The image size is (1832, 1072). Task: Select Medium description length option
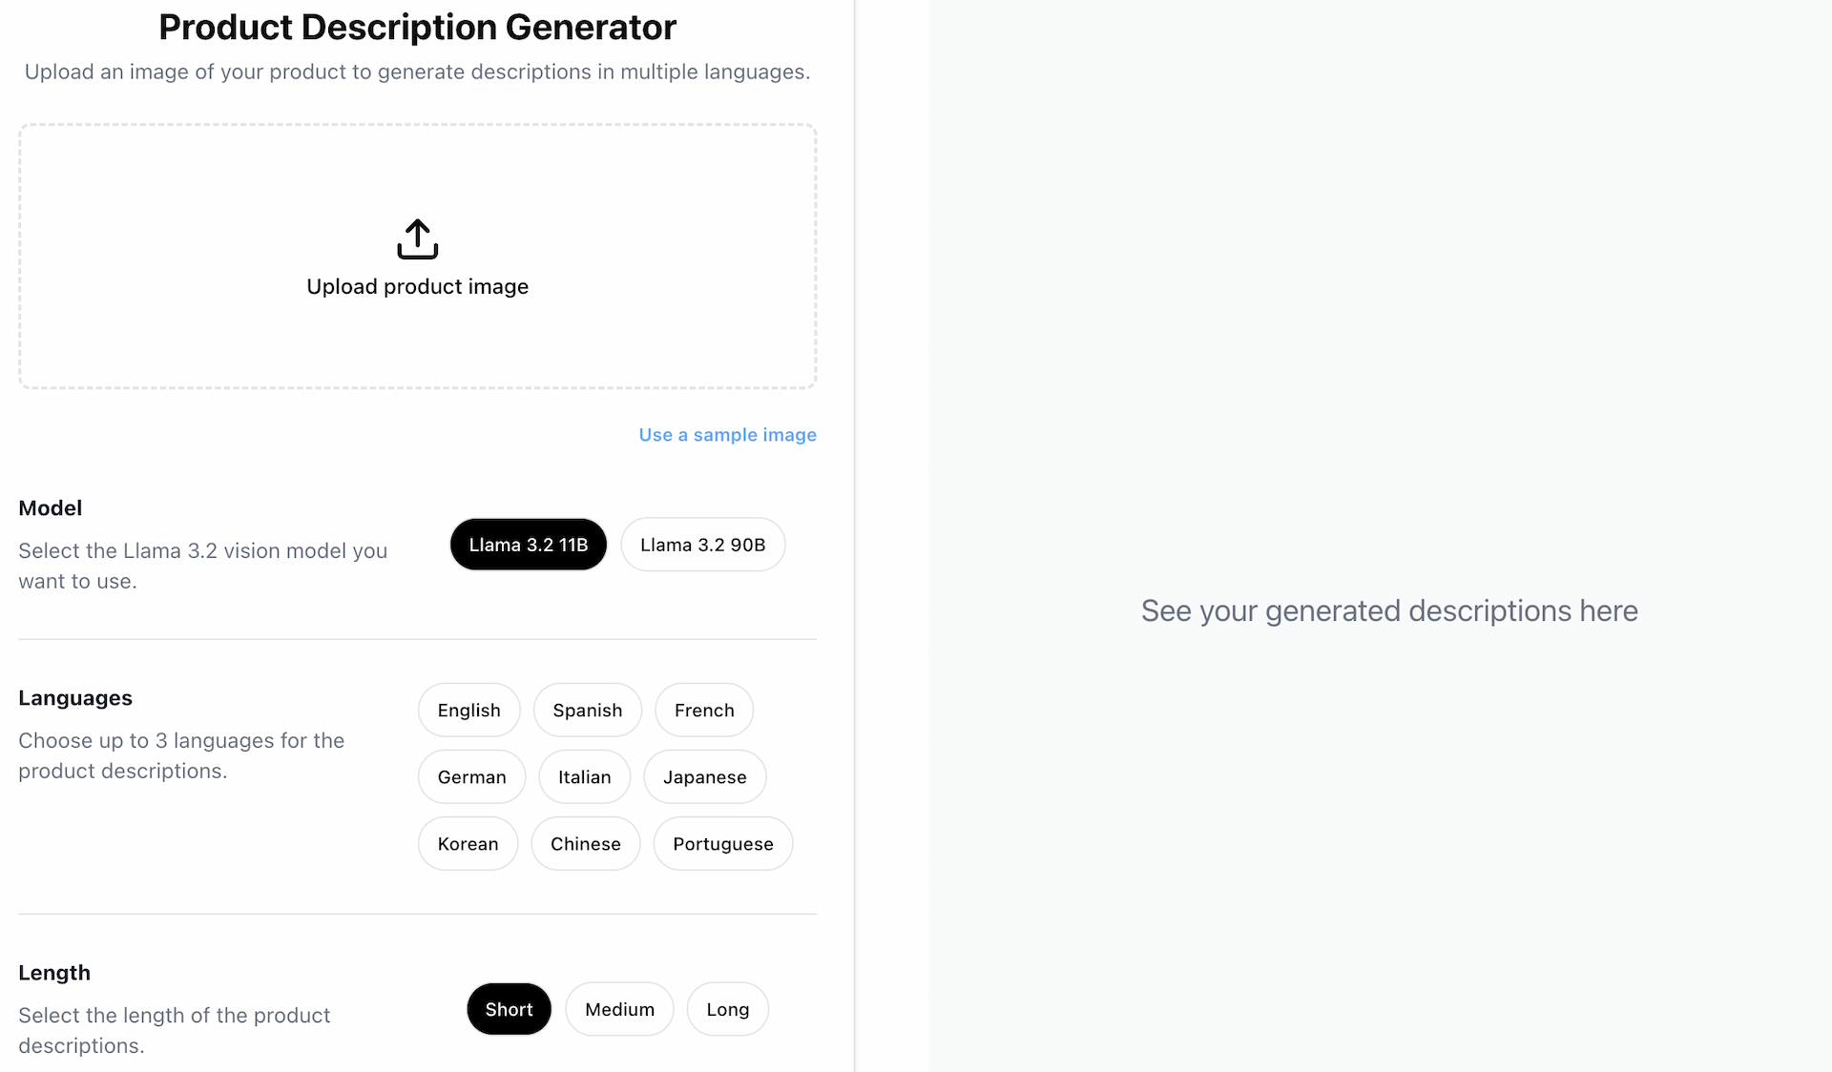click(x=619, y=1008)
